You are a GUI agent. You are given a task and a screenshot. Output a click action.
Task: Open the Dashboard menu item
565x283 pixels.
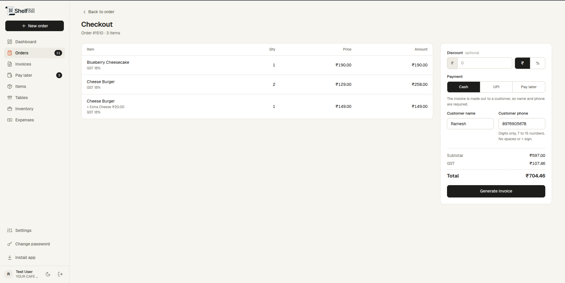(35, 42)
